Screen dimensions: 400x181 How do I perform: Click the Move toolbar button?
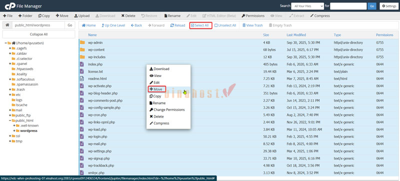click(x=62, y=16)
